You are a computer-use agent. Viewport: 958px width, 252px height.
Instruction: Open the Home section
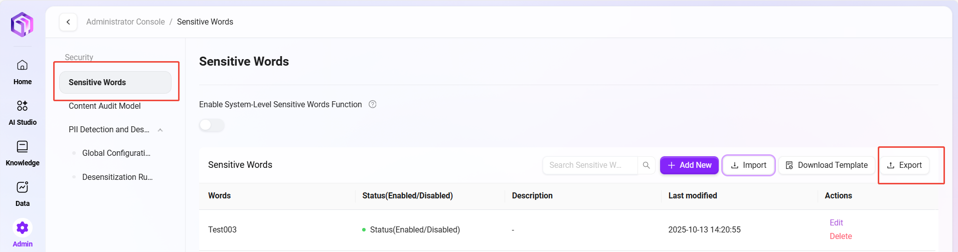(x=22, y=72)
